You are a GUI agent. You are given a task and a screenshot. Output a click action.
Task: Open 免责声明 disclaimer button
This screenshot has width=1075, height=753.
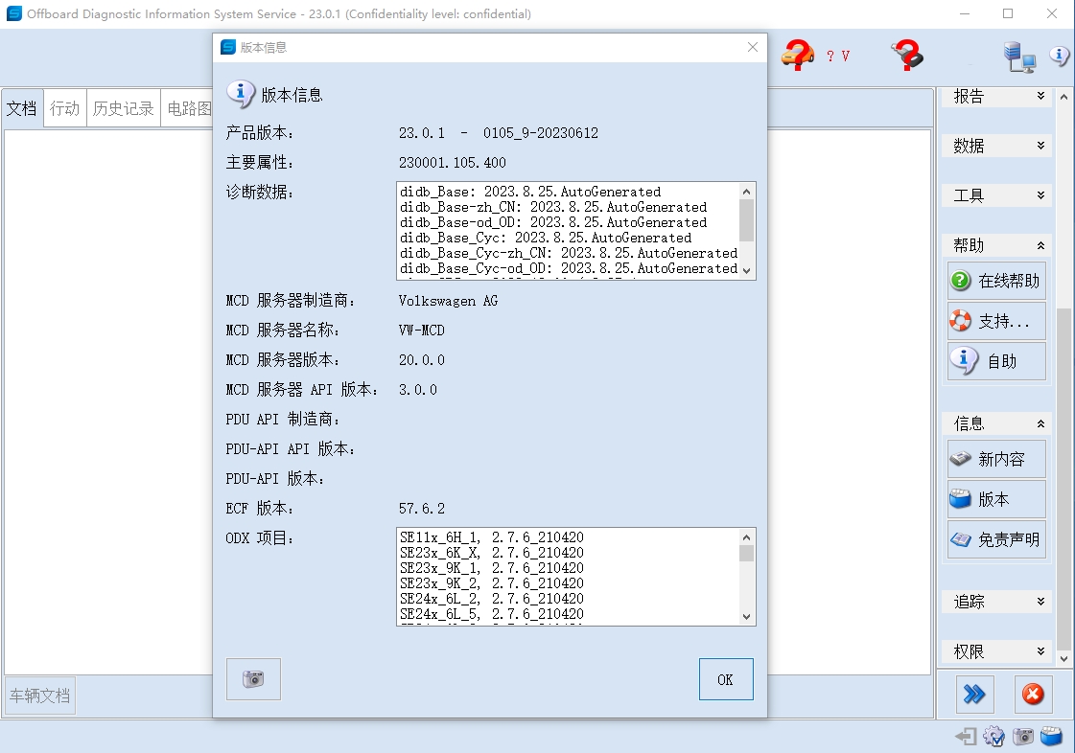coord(996,539)
